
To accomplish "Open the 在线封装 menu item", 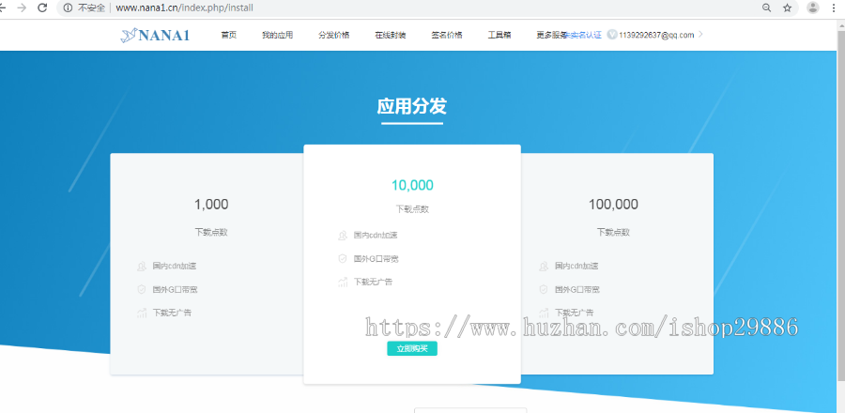I will 391,35.
